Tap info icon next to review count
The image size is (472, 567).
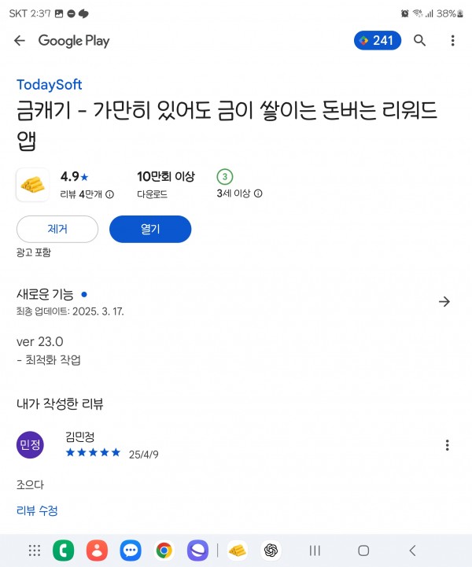[109, 194]
